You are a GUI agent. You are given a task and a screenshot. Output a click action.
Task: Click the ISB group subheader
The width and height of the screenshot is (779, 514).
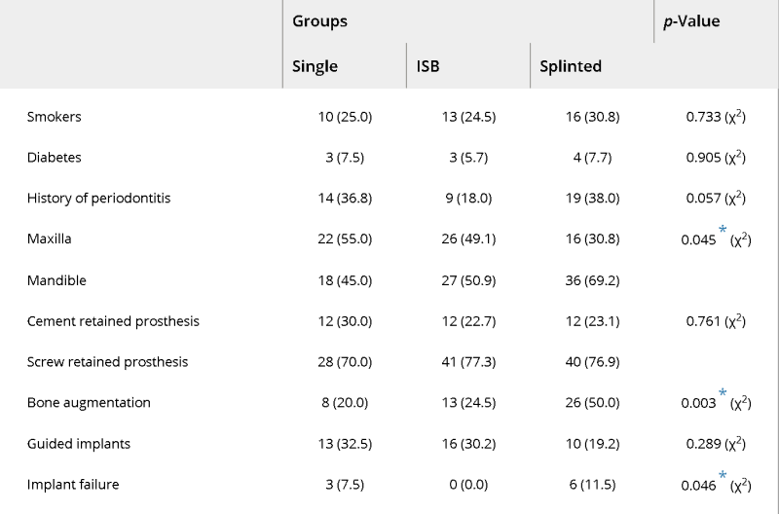pyautogui.click(x=427, y=66)
